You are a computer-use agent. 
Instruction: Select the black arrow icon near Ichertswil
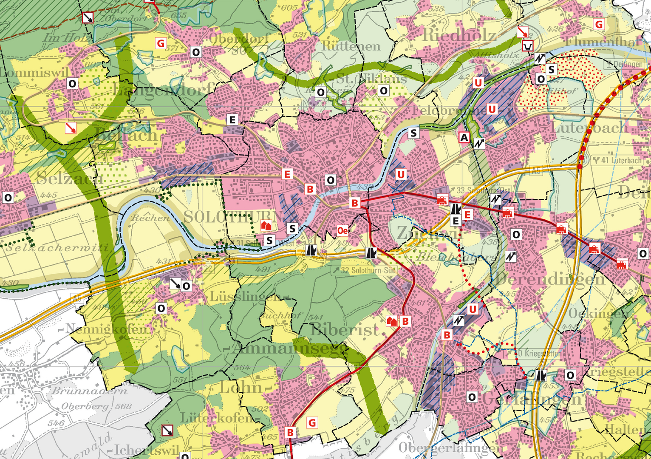167,431
